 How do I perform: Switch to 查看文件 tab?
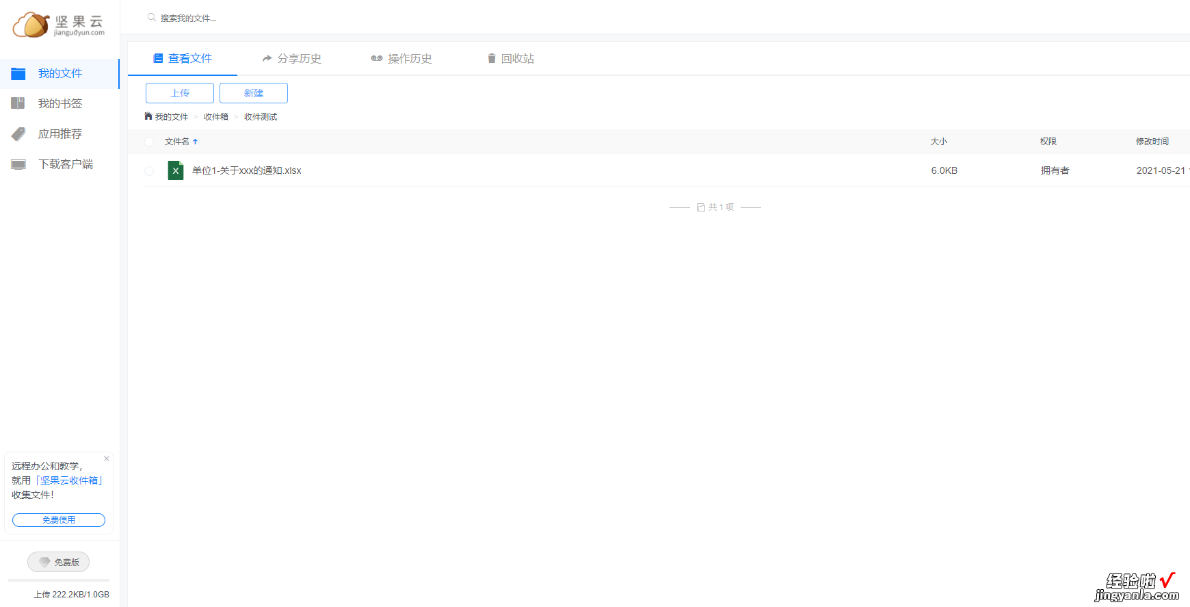click(183, 59)
